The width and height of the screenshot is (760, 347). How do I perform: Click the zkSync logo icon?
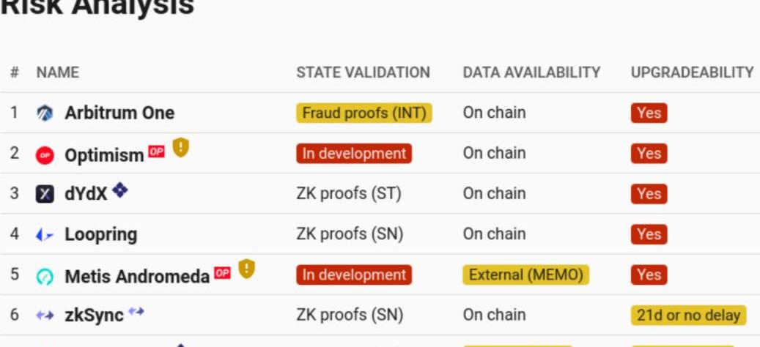[x=45, y=316]
